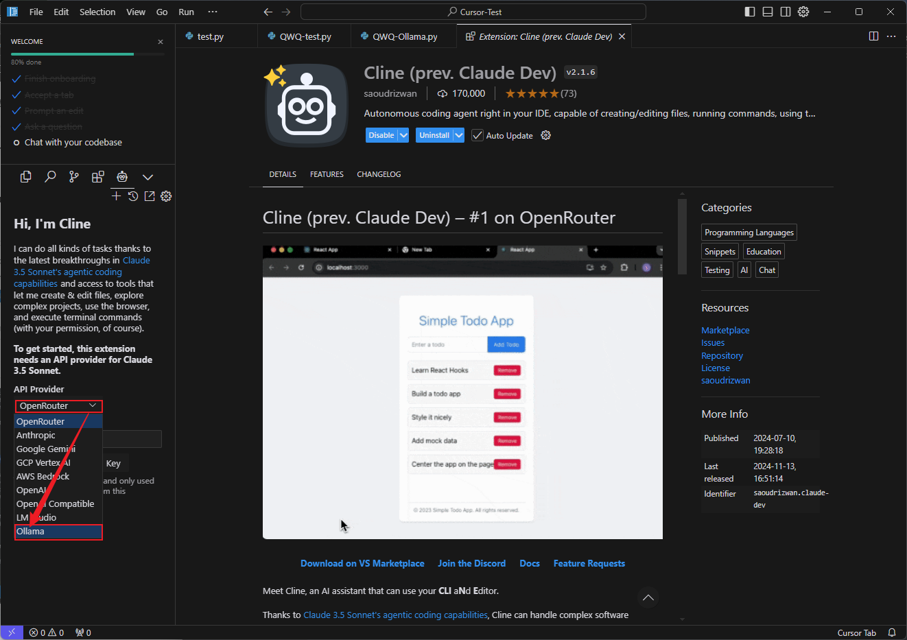Select 'Chat with your codebase' onboarding item
The width and height of the screenshot is (907, 640).
tap(73, 143)
